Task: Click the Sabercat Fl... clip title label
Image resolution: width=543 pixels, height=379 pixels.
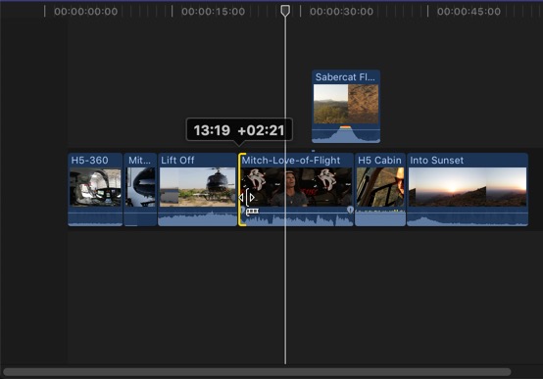Action: click(345, 77)
